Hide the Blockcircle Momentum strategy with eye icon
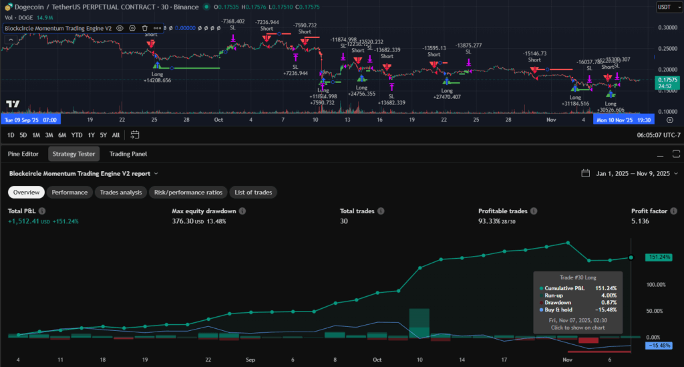 [x=120, y=29]
